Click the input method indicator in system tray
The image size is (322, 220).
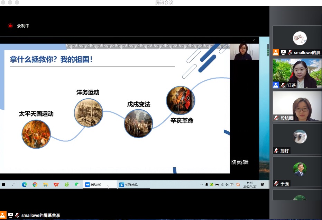tap(231, 184)
